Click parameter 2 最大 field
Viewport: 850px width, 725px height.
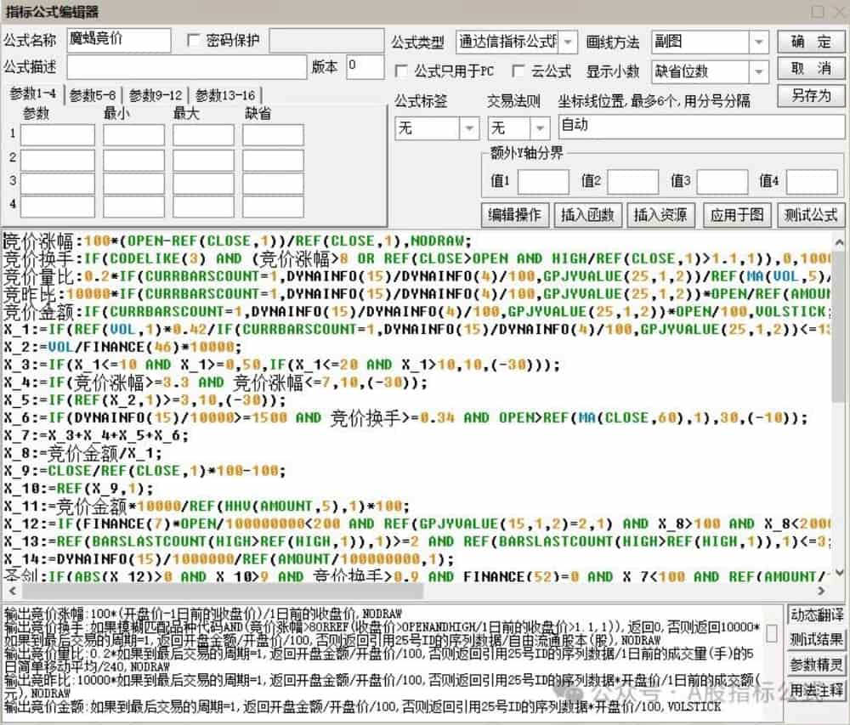[x=203, y=160]
